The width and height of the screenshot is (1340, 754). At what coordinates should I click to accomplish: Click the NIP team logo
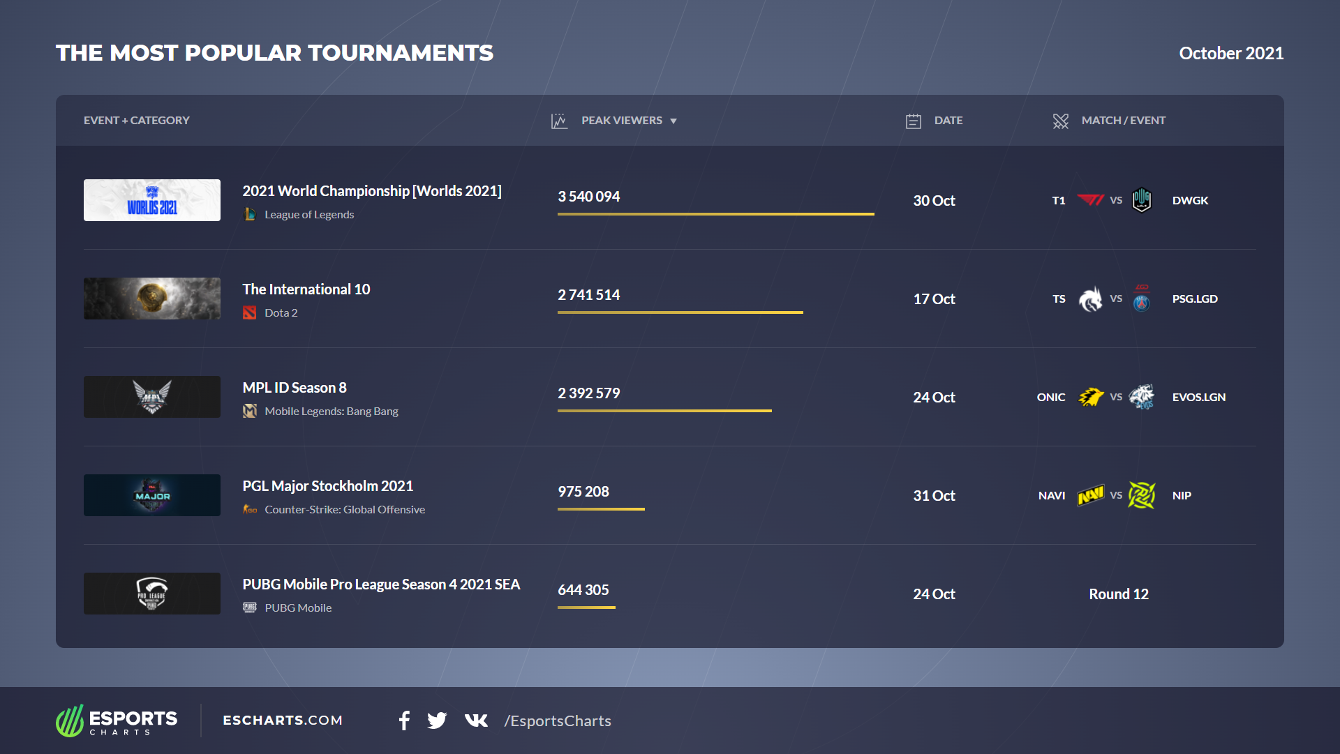(x=1142, y=495)
